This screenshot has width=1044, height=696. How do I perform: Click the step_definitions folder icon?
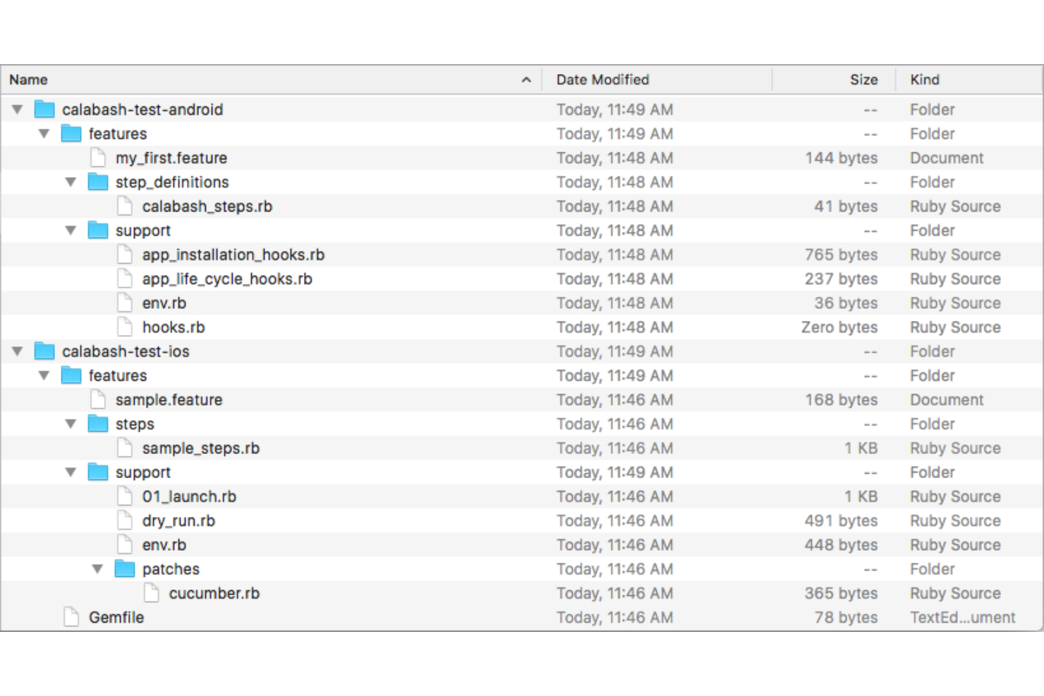coord(98,182)
